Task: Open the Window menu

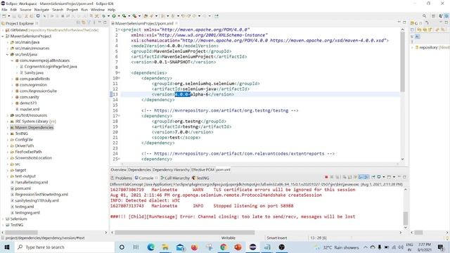Action: 98,9
